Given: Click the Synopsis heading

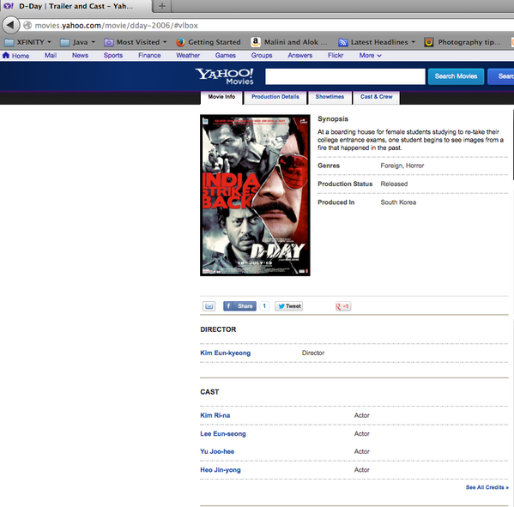Looking at the screenshot, I should click(333, 119).
